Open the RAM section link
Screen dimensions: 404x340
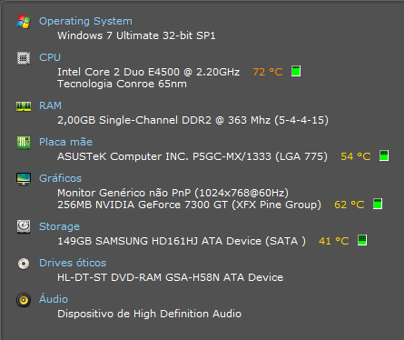[50, 105]
